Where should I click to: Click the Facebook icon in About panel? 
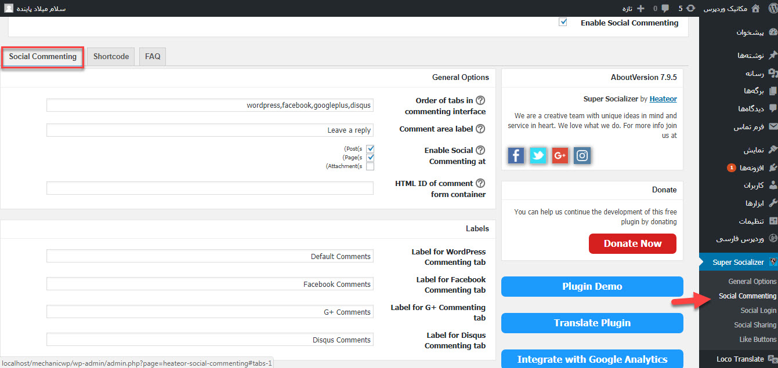(x=516, y=155)
